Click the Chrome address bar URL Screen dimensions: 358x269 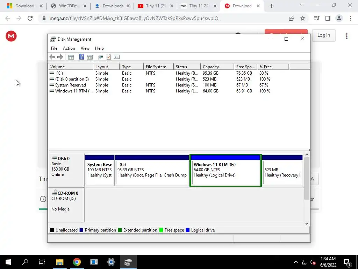(134, 18)
